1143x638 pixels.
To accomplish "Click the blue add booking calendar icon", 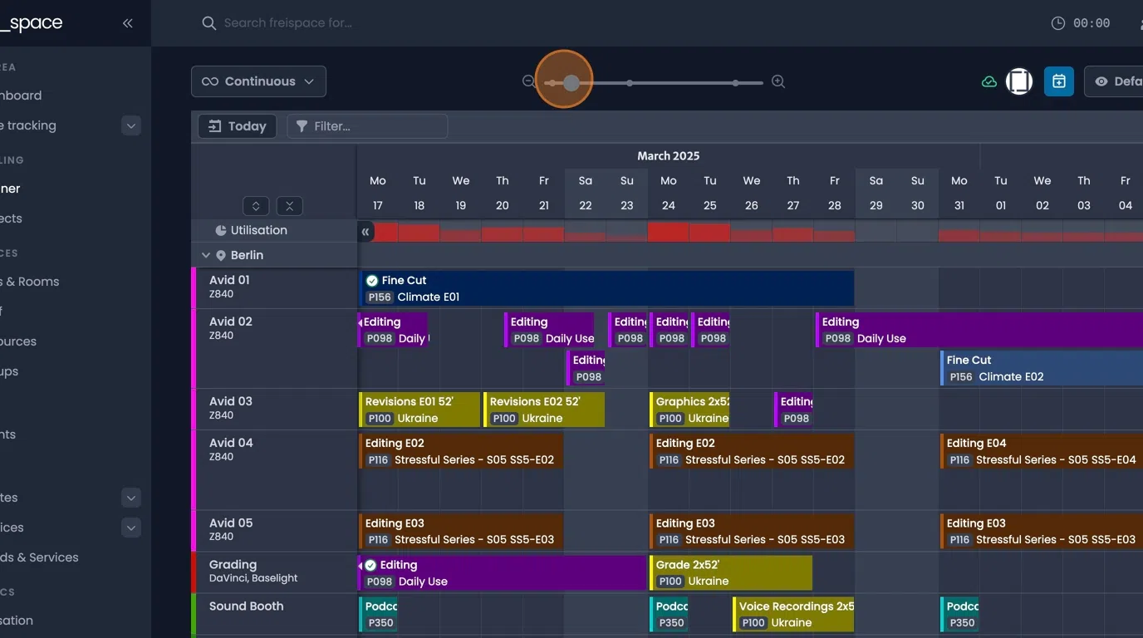I will [1058, 81].
